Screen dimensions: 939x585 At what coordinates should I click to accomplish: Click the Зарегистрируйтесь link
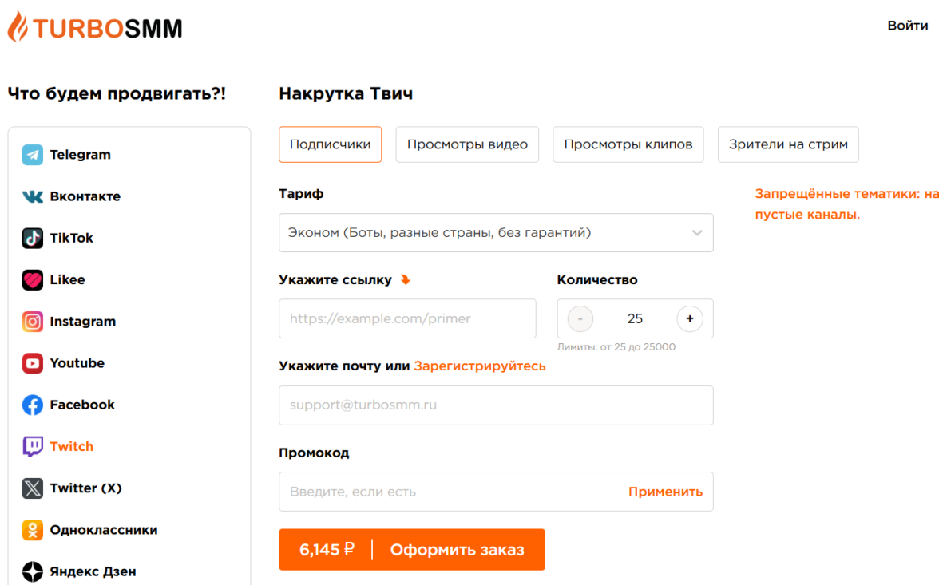pos(480,366)
